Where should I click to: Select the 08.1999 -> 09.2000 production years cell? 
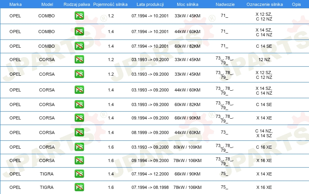click(150, 132)
